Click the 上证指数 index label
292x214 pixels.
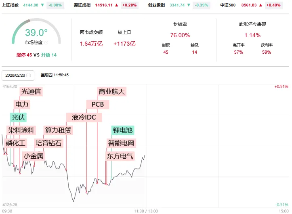click(x=11, y=5)
